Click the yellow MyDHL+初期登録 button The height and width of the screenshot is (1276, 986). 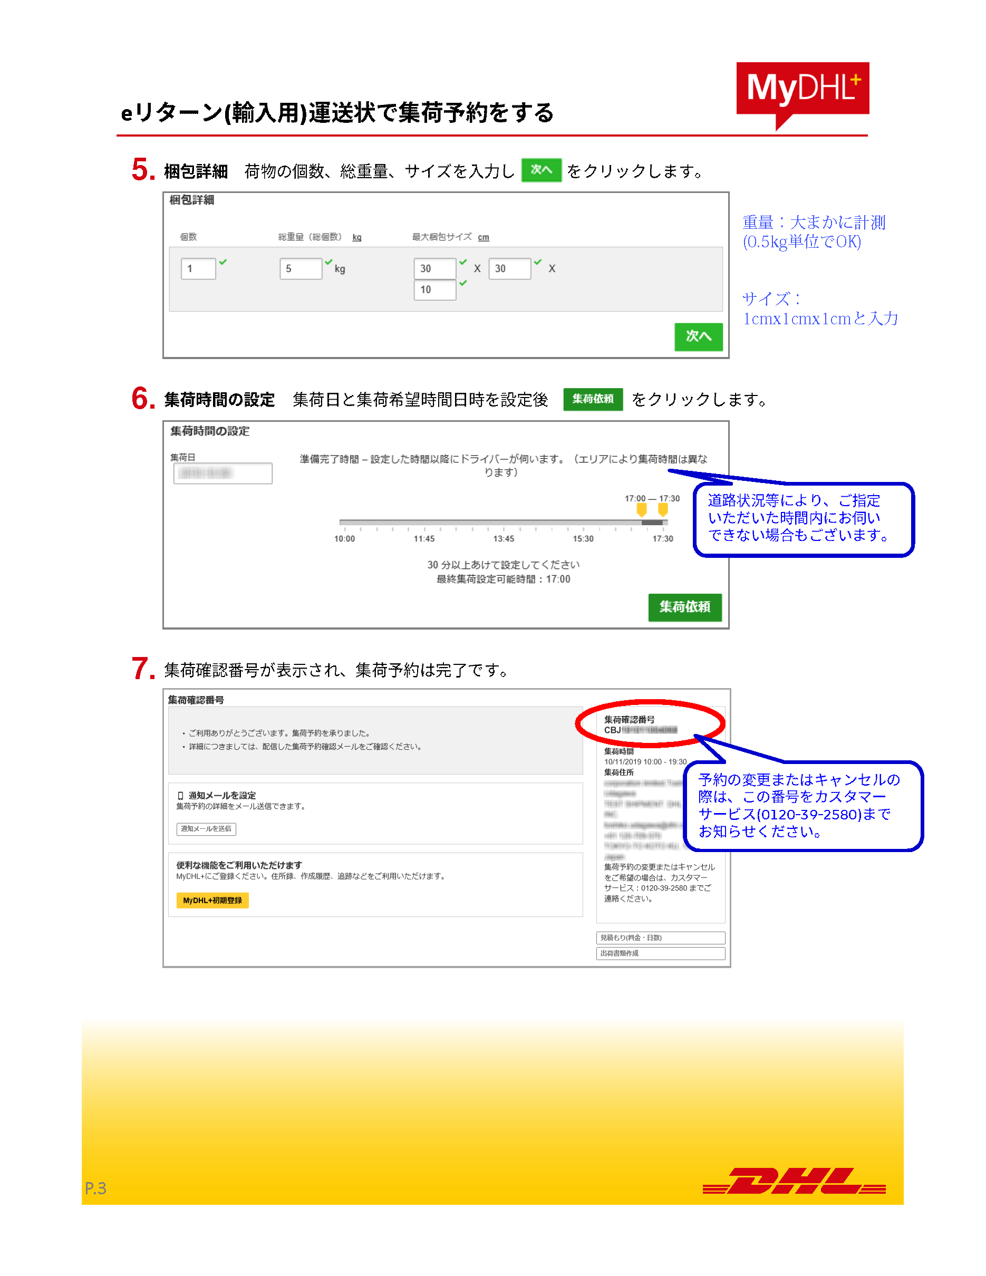coord(212,901)
